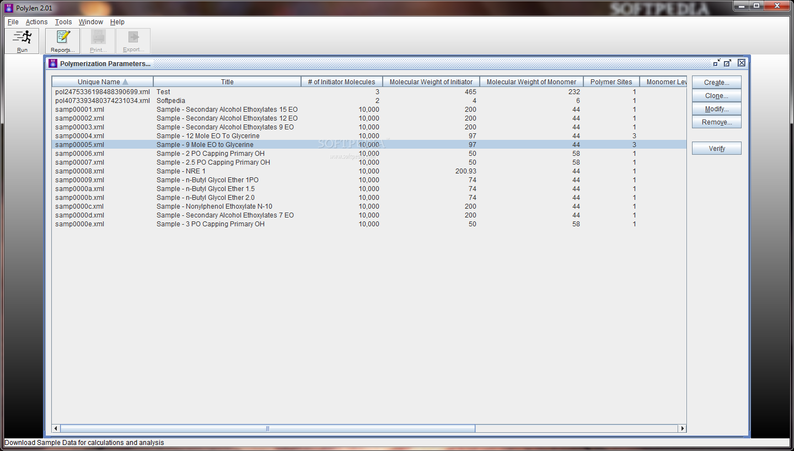Select the samp00008.xml row
Screen dimensions: 794x451
click(x=369, y=171)
